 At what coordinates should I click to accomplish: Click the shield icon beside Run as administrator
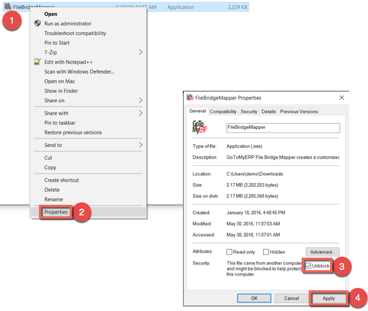click(x=38, y=23)
